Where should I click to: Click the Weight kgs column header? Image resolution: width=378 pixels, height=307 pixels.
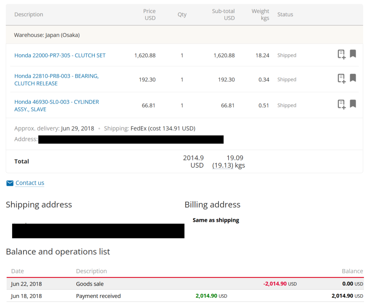tap(260, 14)
